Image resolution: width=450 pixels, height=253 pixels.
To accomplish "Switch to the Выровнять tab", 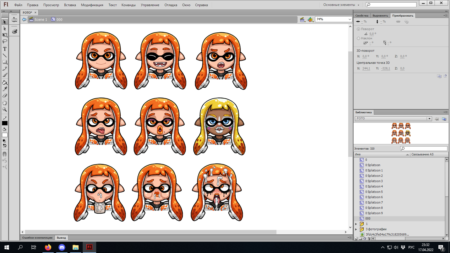I will 380,16.
